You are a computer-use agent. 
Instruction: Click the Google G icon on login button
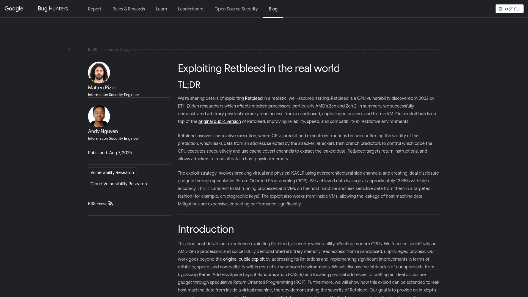coord(501,9)
